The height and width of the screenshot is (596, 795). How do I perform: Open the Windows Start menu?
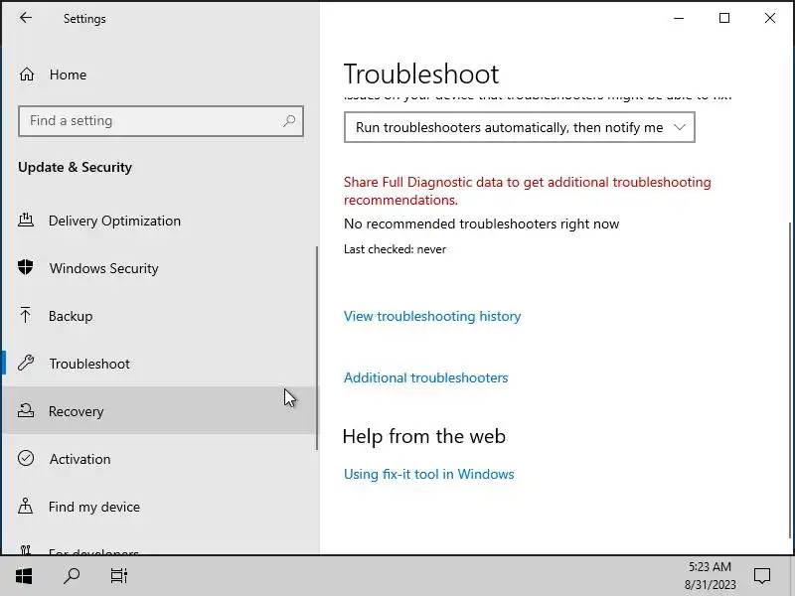pos(24,576)
